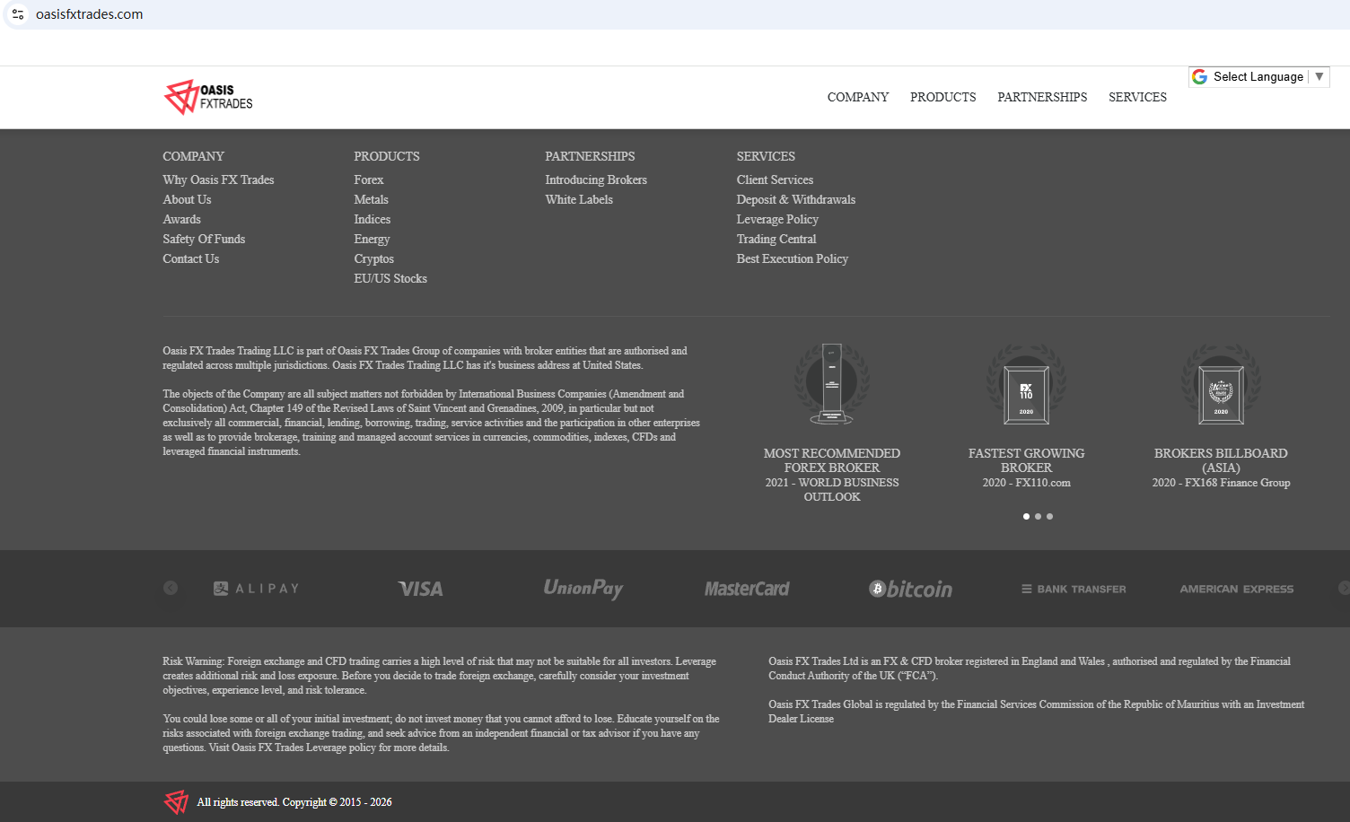
Task: Click the MasterCard payment logo
Action: pos(746,589)
